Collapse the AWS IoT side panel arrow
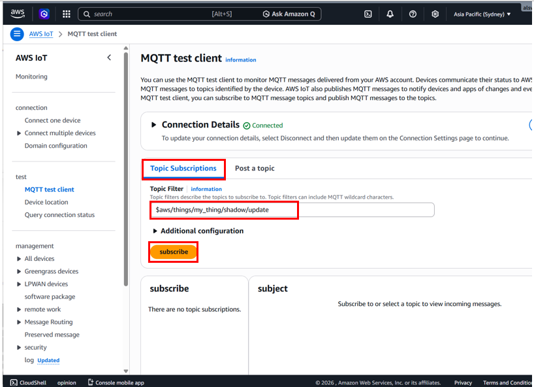Image resolution: width=534 pixels, height=387 pixels. click(109, 58)
